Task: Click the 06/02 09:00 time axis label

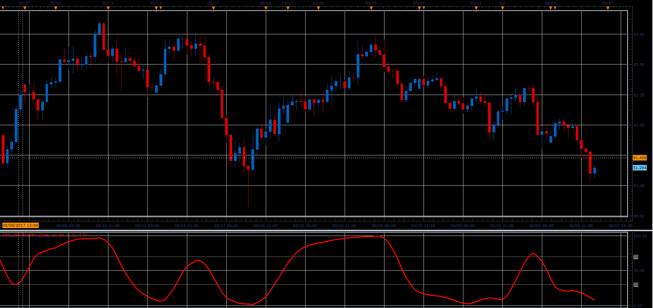Action: [x=542, y=226]
